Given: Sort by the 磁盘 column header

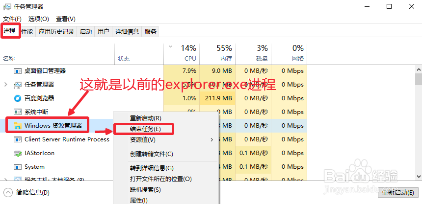Looking at the screenshot, I should pyautogui.click(x=253, y=54).
